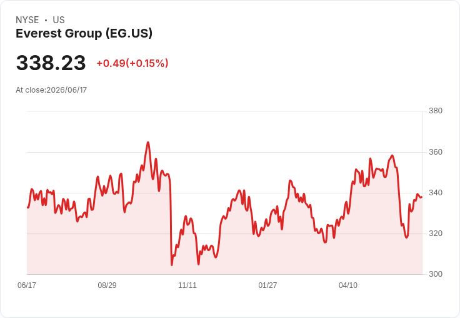
Task: Click the US market label
Action: [x=59, y=20]
